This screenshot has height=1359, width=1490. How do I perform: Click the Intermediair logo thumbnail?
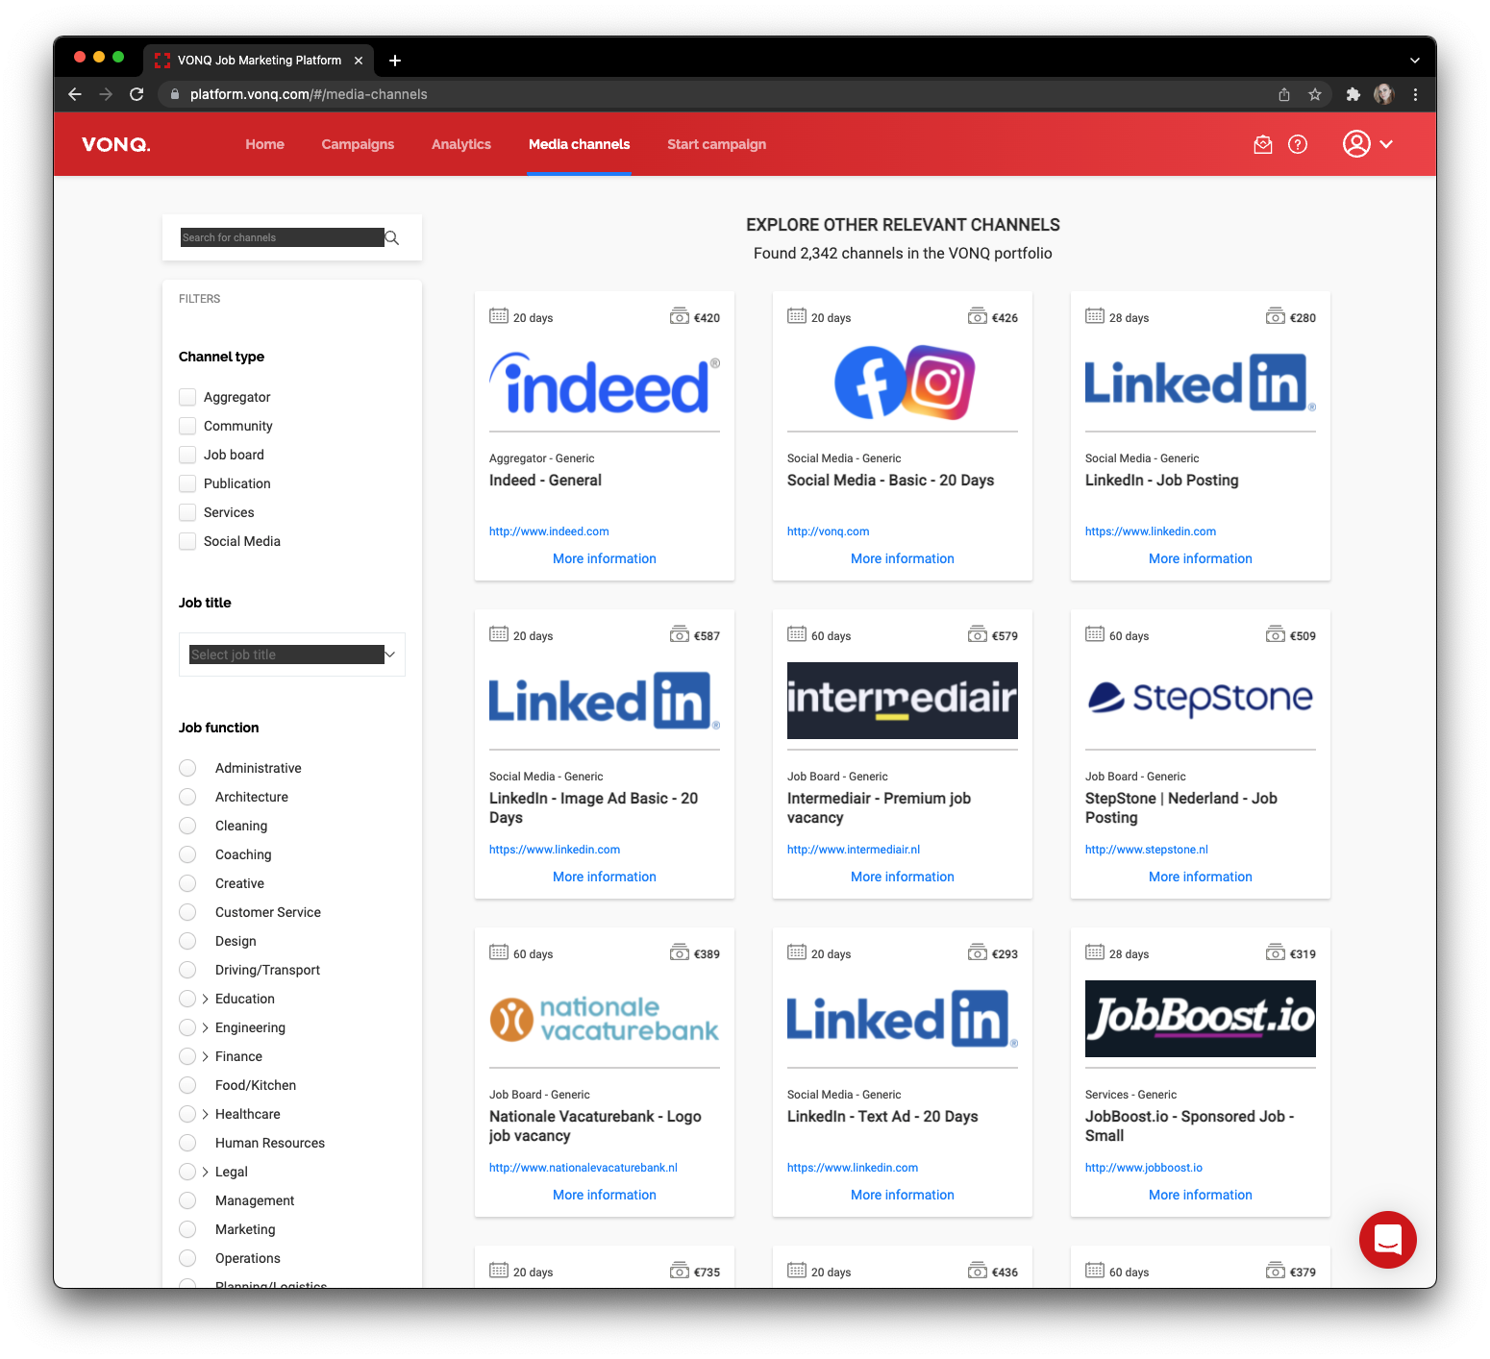click(903, 701)
